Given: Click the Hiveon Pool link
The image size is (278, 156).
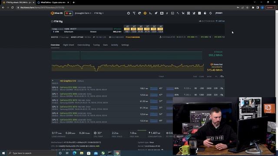Looking at the screenshot, I should pyautogui.click(x=218, y=65).
